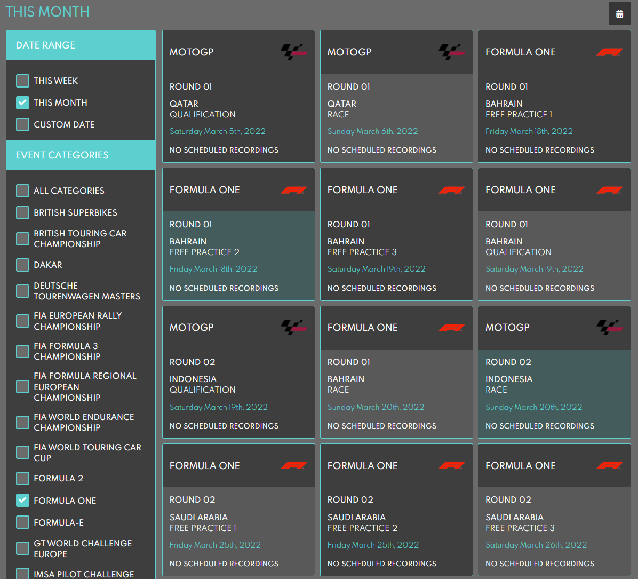This screenshot has height=579, width=638.
Task: Click 'No Scheduled Recordings' on Indonesia Race card
Action: (539, 425)
